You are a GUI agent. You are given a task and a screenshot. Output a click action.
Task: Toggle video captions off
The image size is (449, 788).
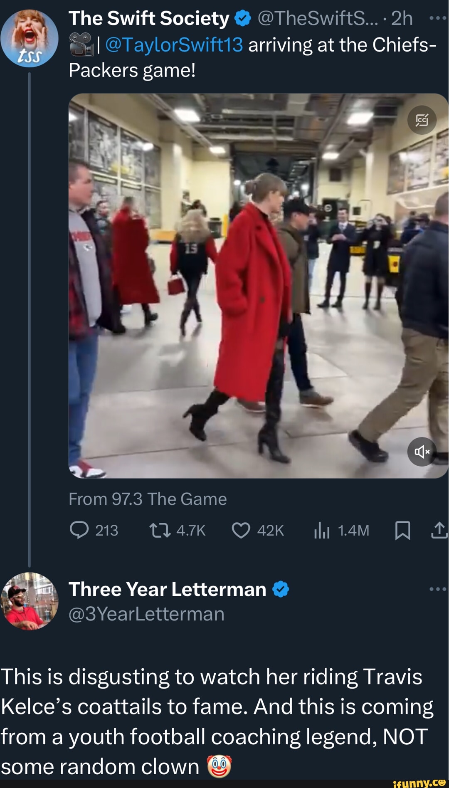point(422,120)
